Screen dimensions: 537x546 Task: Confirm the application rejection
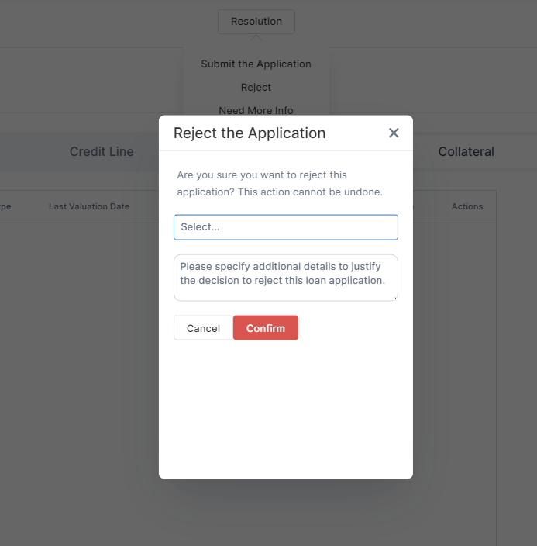[x=266, y=328]
